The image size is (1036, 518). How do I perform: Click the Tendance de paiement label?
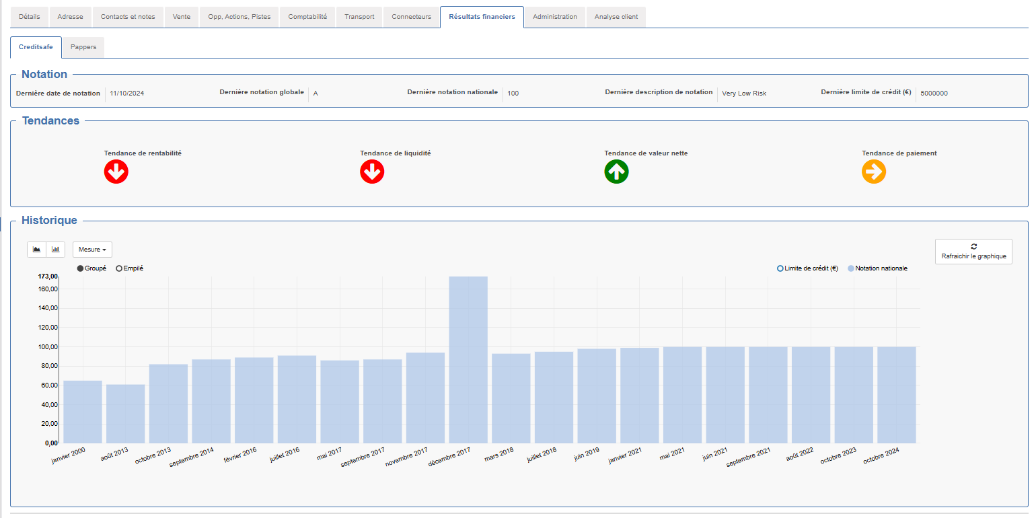[899, 153]
